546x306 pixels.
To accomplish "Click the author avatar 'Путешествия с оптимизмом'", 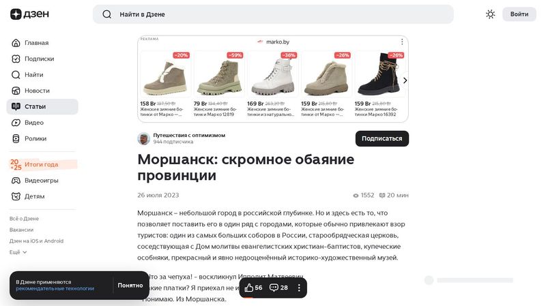I will point(143,138).
